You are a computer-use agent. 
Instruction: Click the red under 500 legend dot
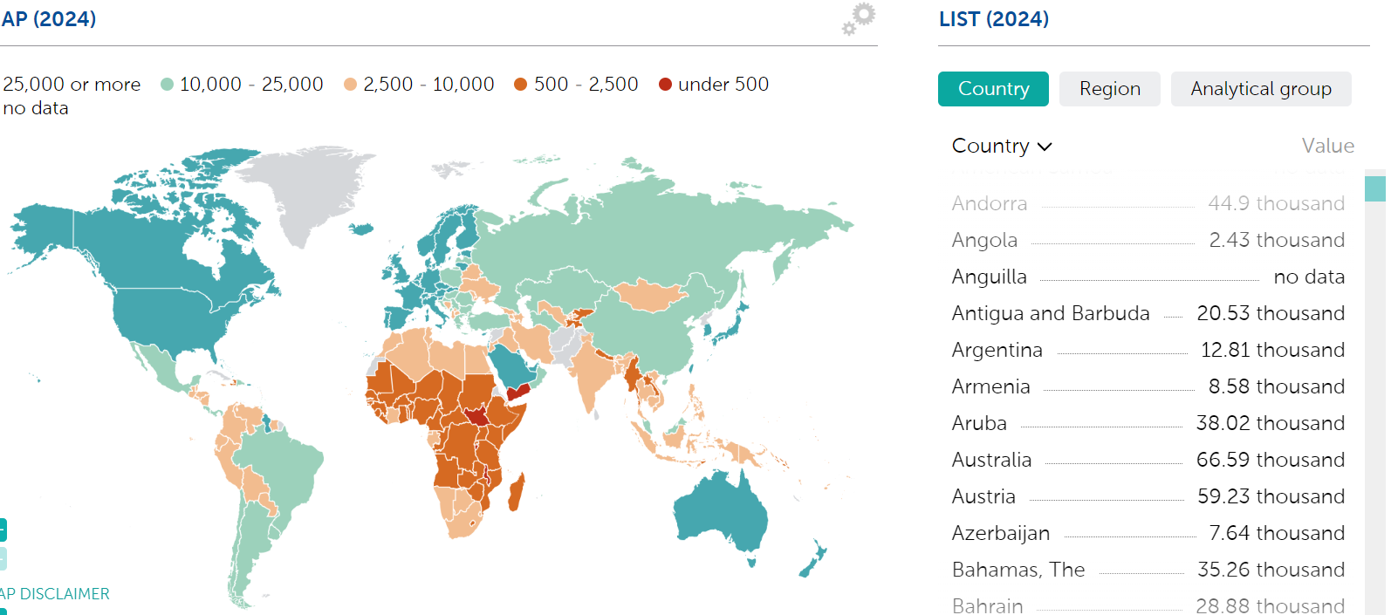[665, 85]
